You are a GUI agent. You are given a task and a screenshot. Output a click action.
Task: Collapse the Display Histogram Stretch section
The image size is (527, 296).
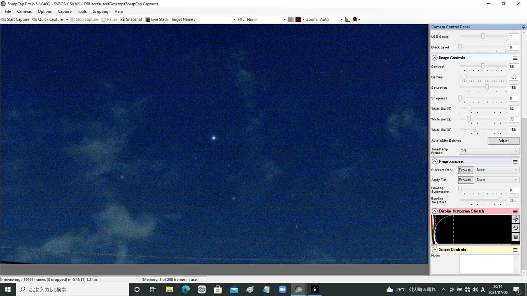pyautogui.click(x=434, y=211)
